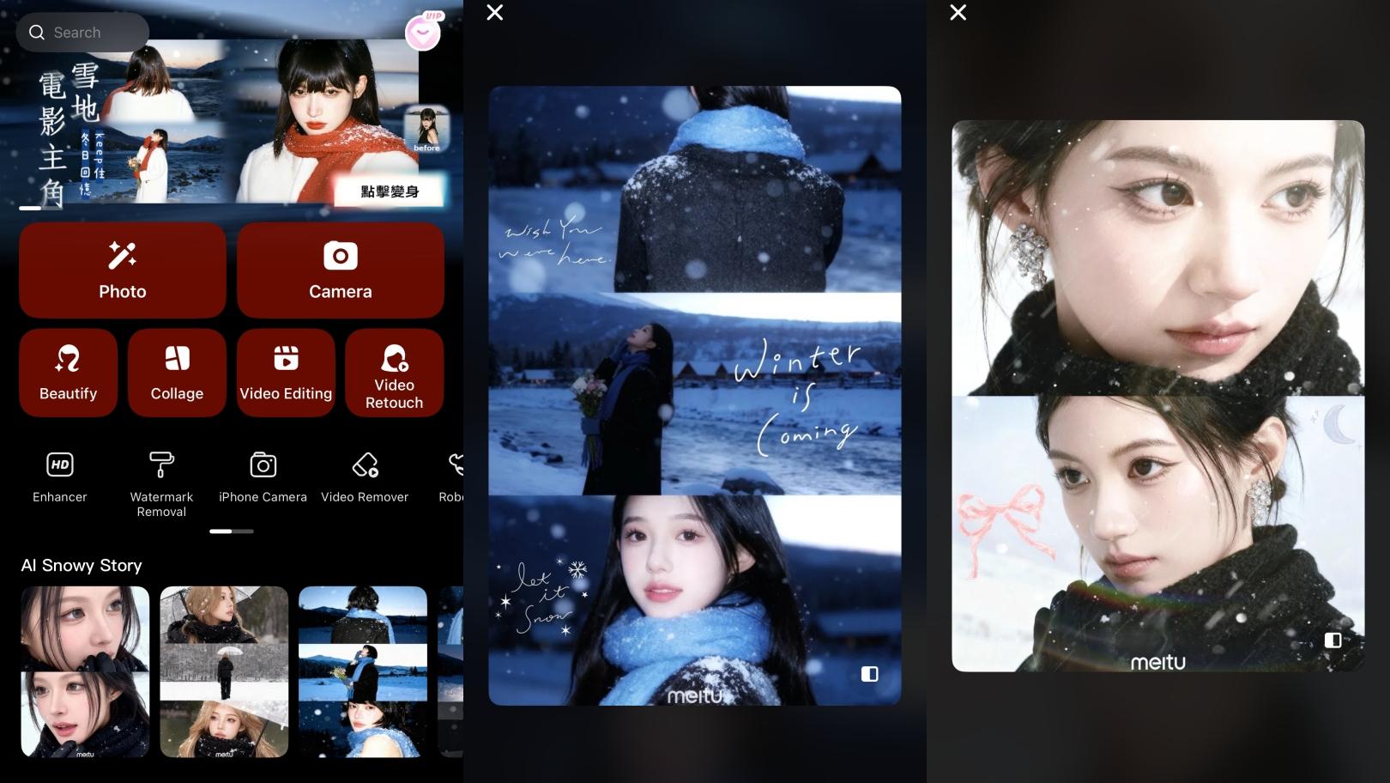Select the Collage maker

coord(177,373)
